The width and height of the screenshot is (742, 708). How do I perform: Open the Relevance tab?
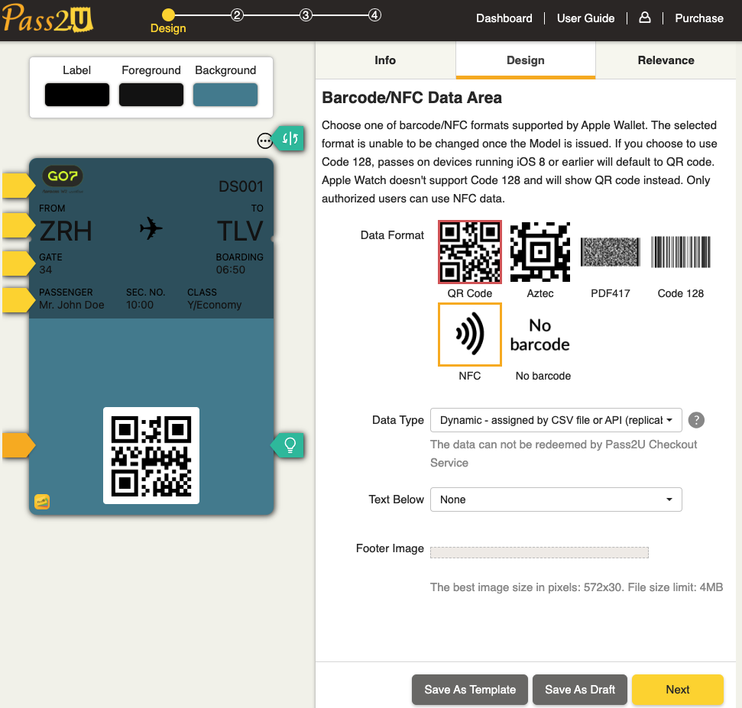666,60
